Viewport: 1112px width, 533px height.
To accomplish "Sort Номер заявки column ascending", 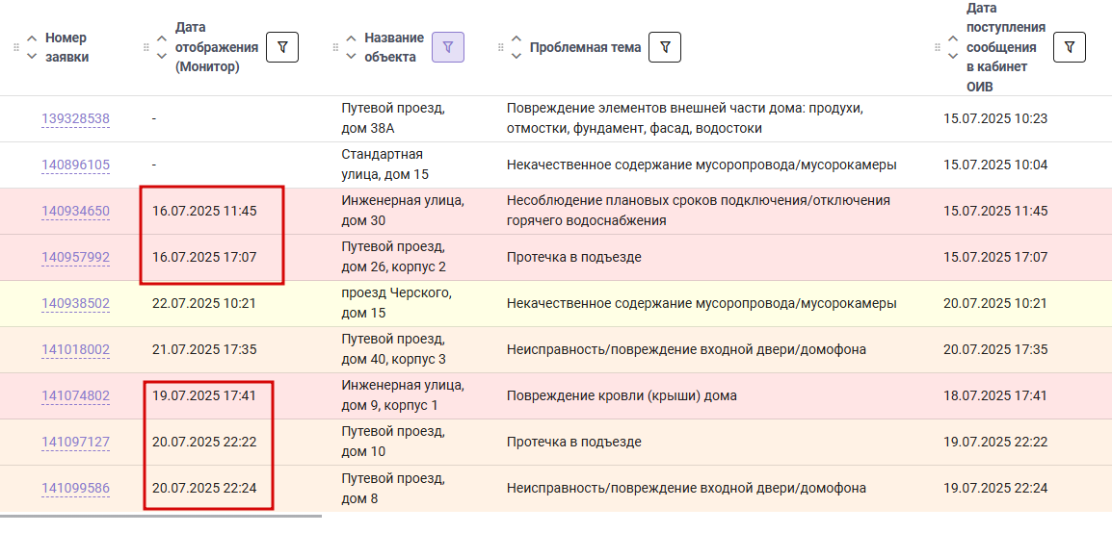I will [x=31, y=38].
